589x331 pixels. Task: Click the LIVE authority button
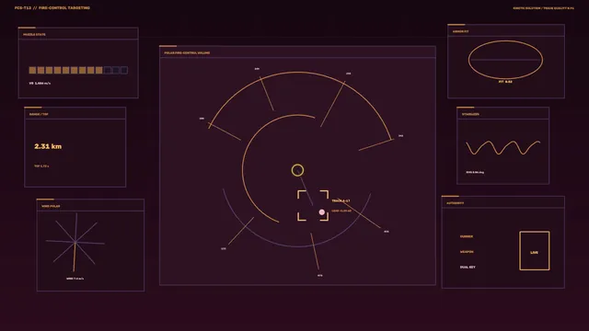click(534, 251)
